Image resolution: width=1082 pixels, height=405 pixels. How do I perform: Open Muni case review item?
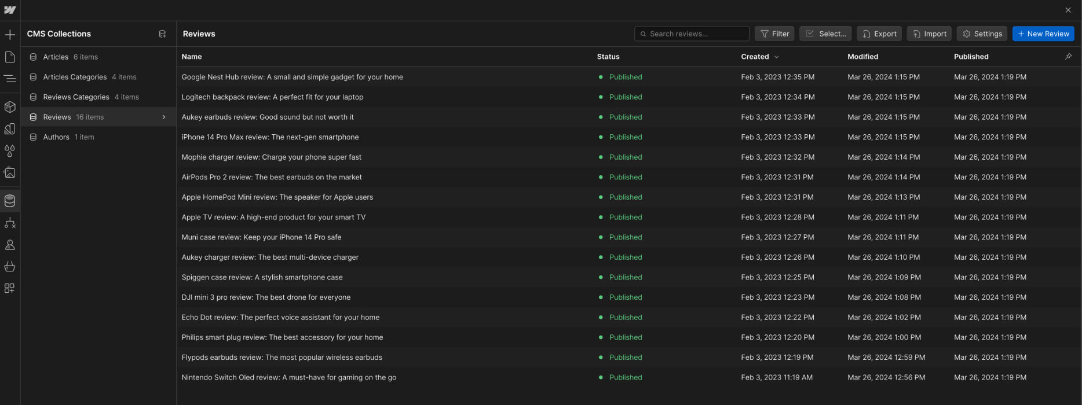[x=261, y=237]
